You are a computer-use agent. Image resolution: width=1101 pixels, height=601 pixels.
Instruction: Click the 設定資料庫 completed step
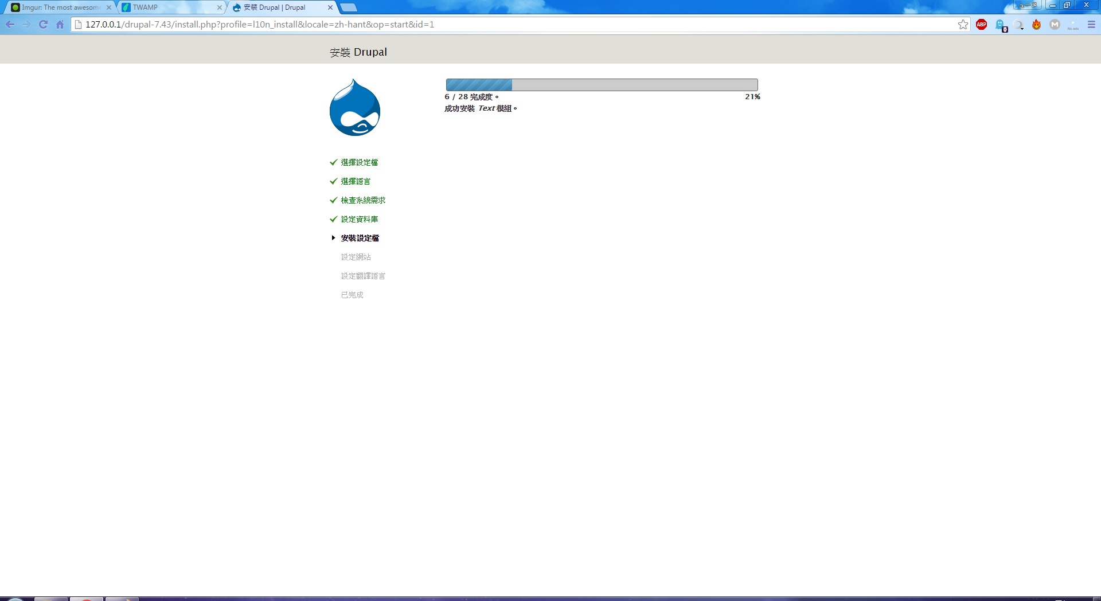(359, 219)
